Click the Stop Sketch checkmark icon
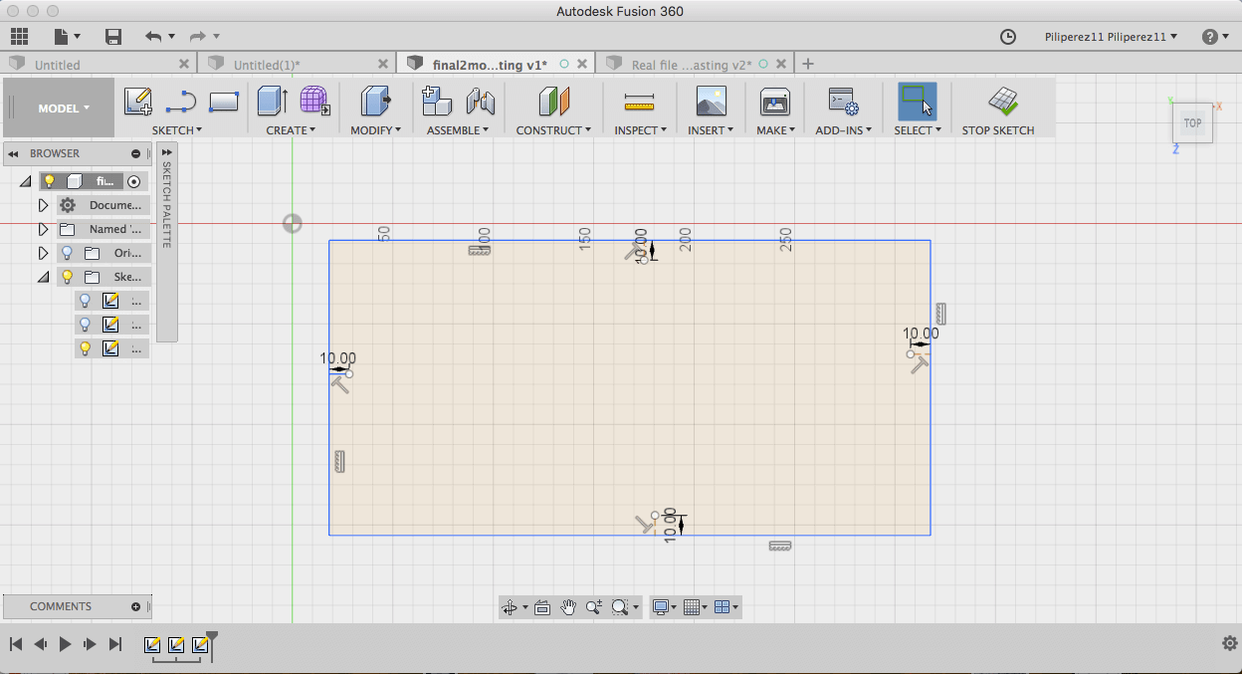Screen dimensions: 1242x674 click(x=1002, y=102)
